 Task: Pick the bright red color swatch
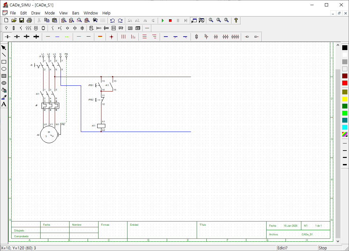coord(345,83)
